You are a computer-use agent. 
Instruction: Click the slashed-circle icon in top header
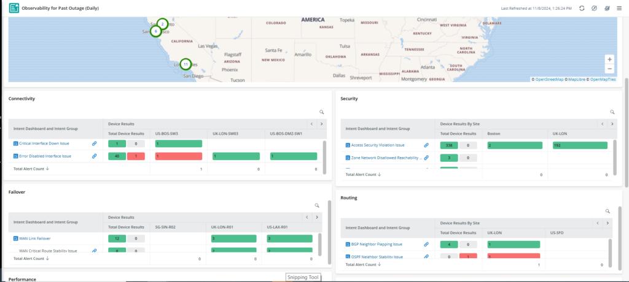594,9
